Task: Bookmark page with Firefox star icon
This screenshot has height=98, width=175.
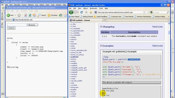Action: 144,12
